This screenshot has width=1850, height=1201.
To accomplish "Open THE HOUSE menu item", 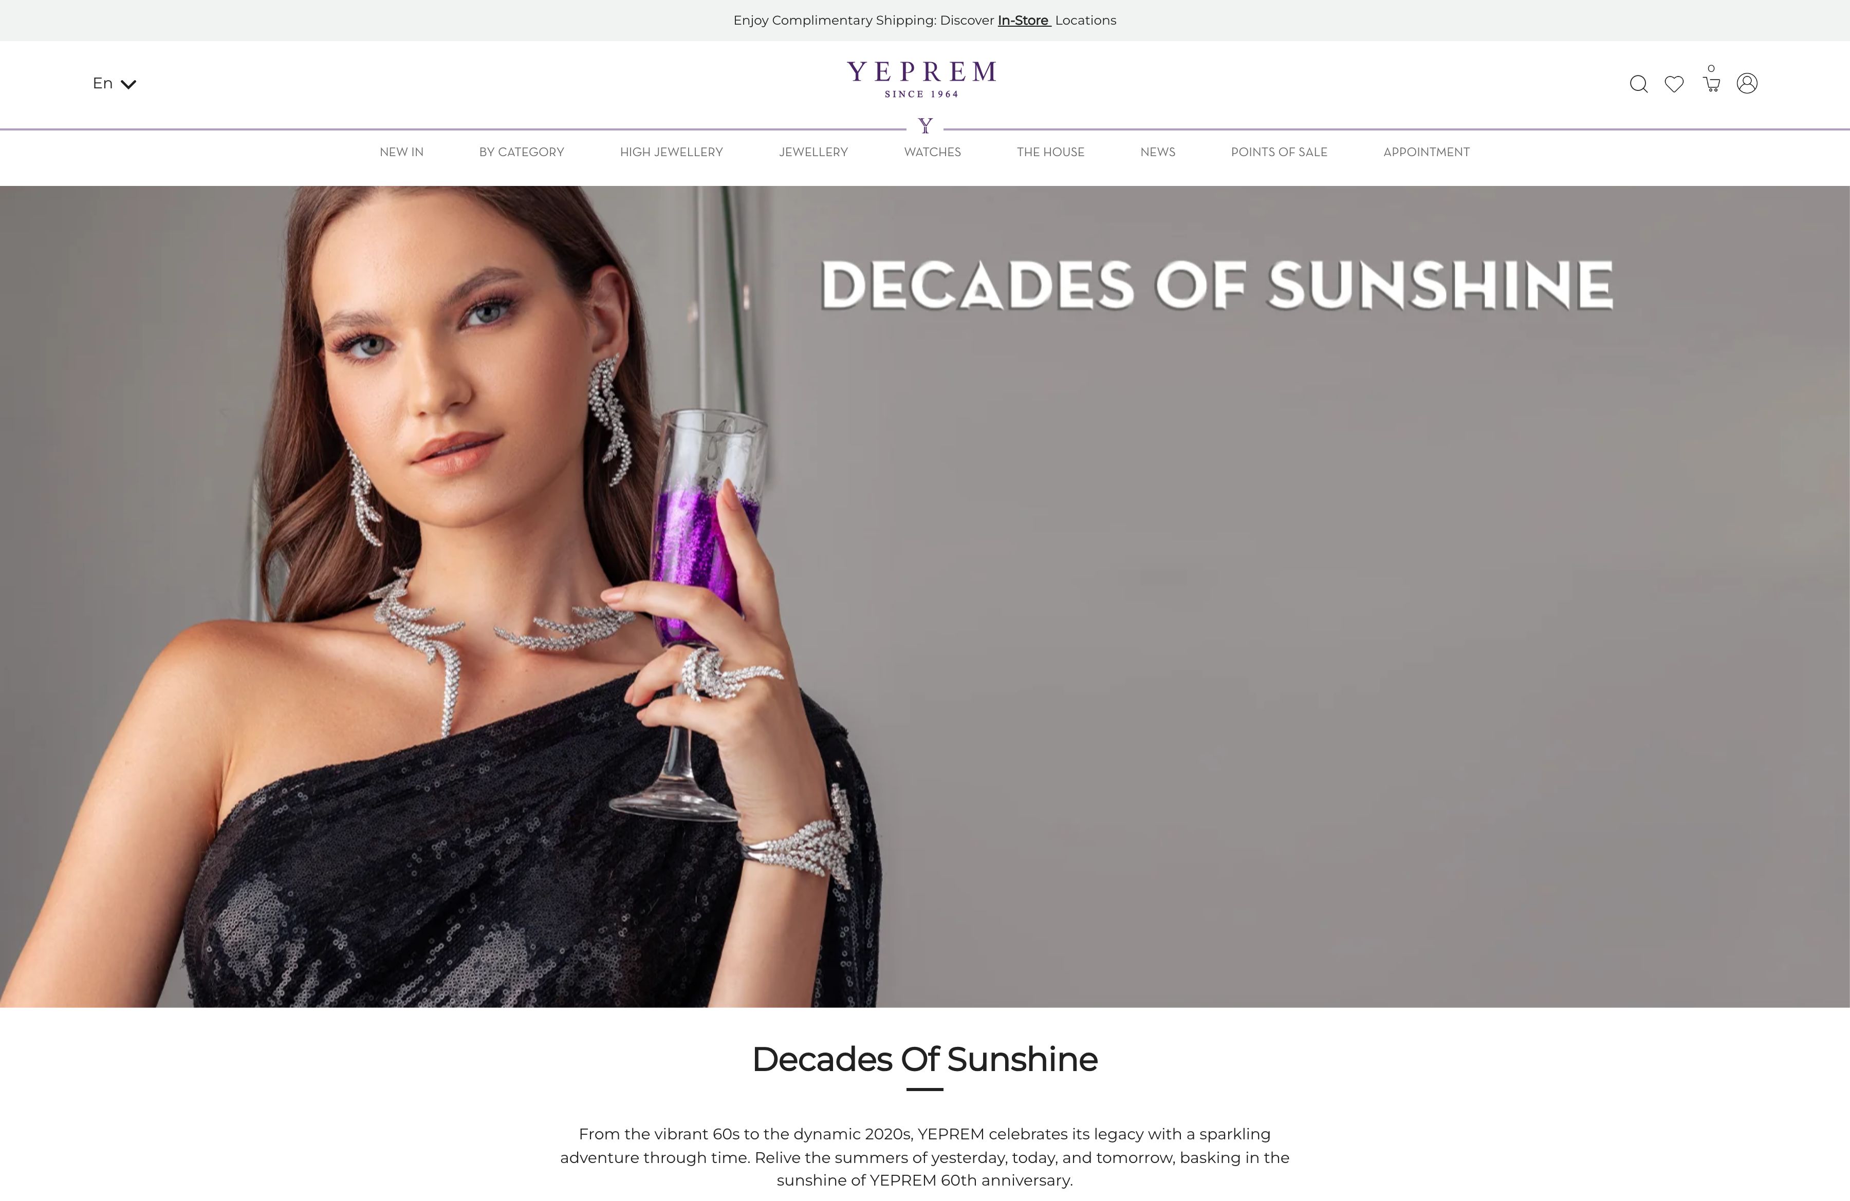I will [x=1050, y=152].
